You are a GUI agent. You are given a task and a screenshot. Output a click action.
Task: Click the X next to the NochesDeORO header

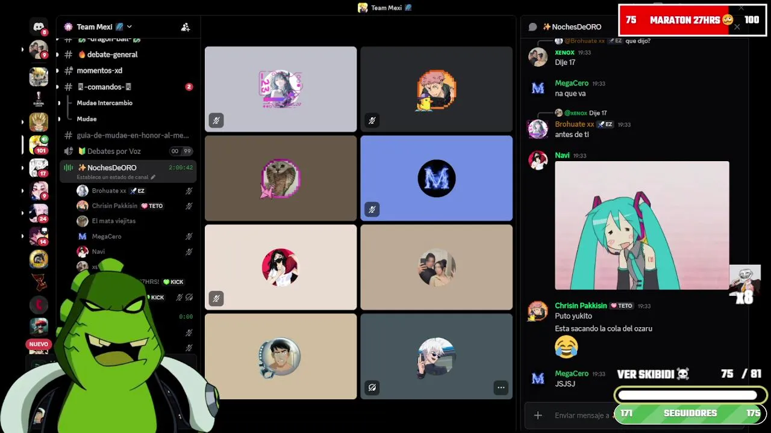tap(737, 26)
